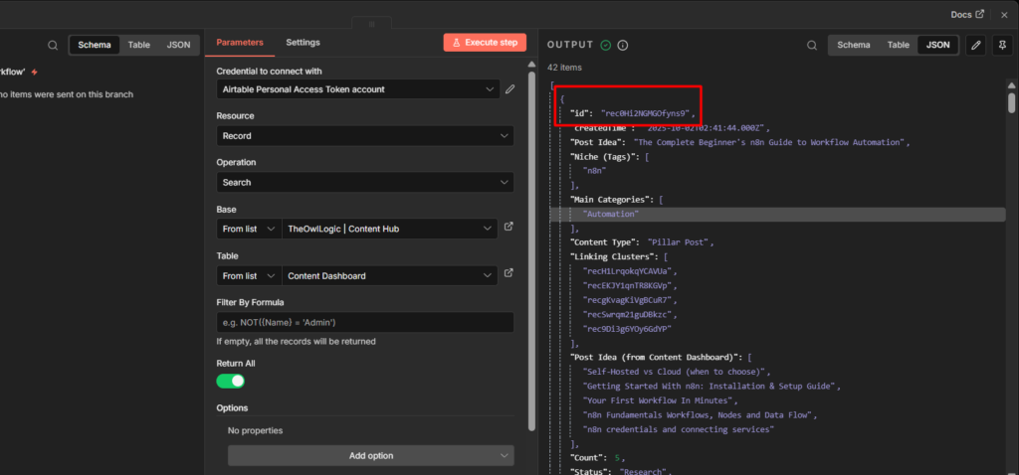
Task: Click the output panel vertical scrollbar
Action: pyautogui.click(x=1012, y=104)
